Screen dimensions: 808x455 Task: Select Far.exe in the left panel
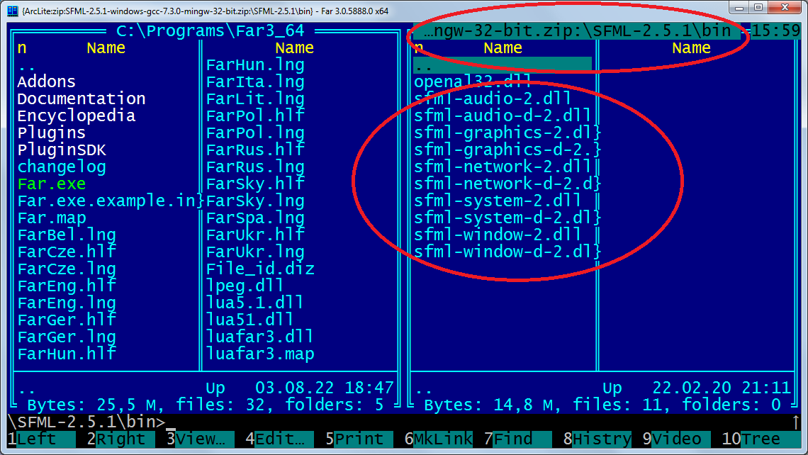[x=52, y=184]
